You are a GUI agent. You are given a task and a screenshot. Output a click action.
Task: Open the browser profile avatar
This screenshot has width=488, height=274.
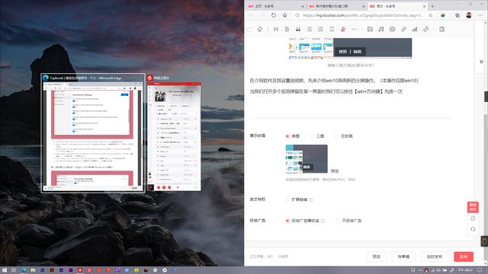pyautogui.click(x=469, y=15)
